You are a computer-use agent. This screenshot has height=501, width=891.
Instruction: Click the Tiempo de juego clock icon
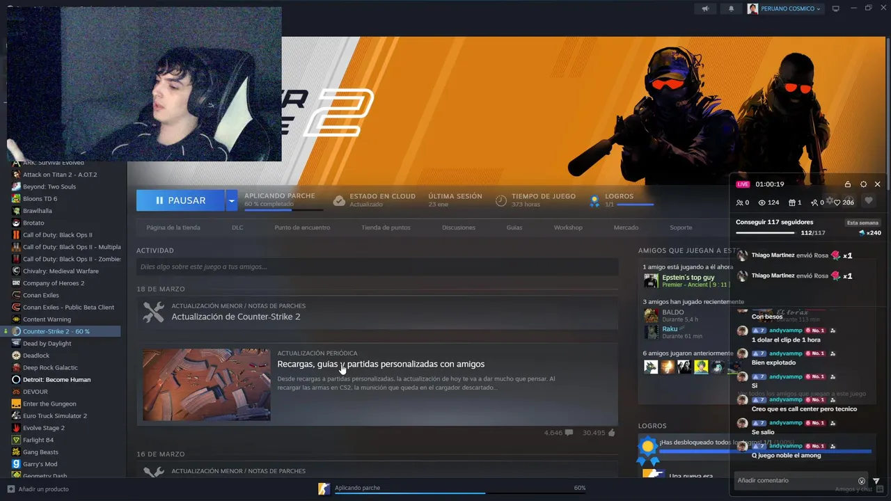501,200
